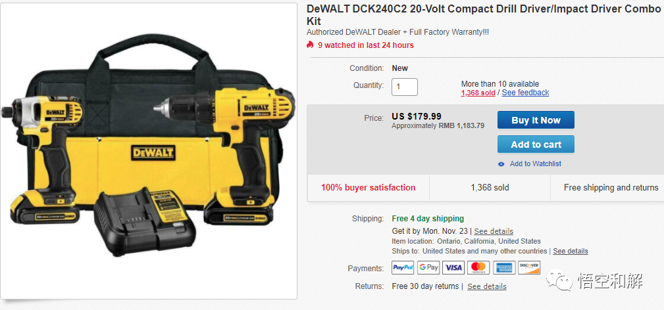Select the VISA card icon
Screen dimensions: 664x310
pyautogui.click(x=453, y=267)
